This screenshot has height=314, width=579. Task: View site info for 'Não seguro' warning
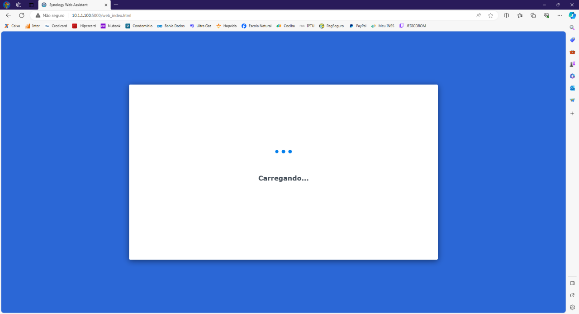(x=50, y=15)
